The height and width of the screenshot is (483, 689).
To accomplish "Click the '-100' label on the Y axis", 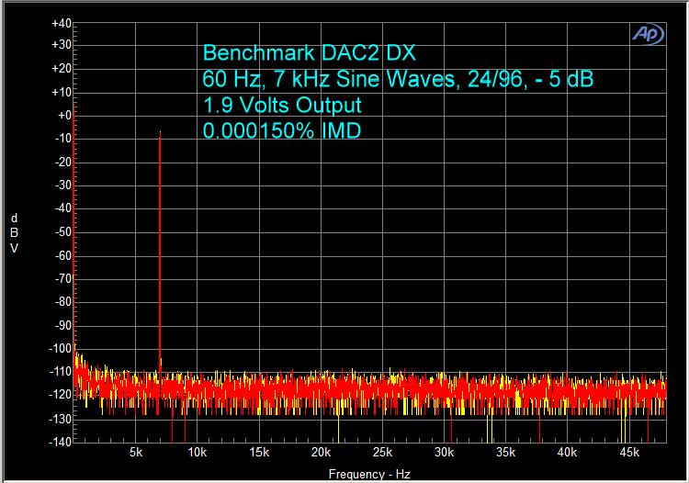I will [x=61, y=348].
